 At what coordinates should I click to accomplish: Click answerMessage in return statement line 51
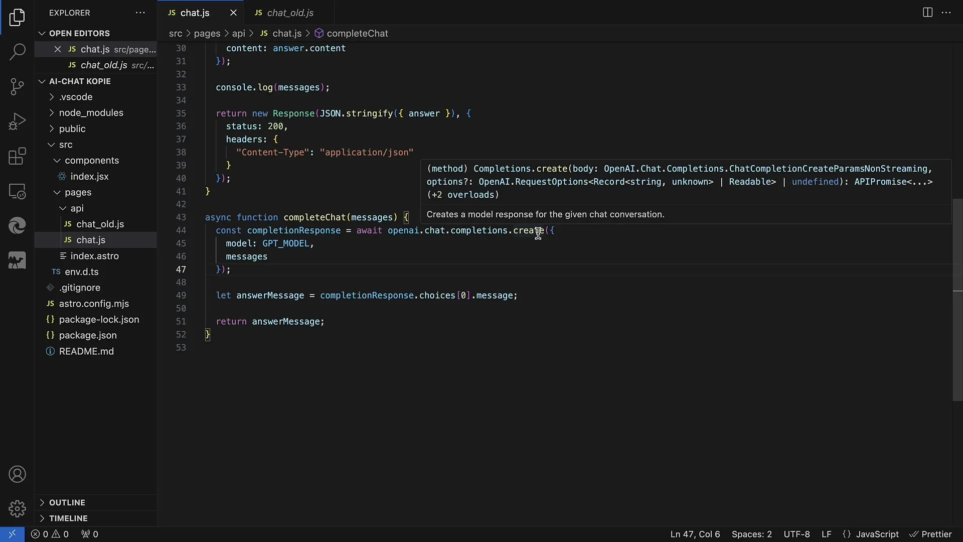coord(285,322)
